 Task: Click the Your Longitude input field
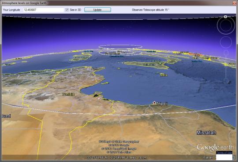[x=43, y=10]
